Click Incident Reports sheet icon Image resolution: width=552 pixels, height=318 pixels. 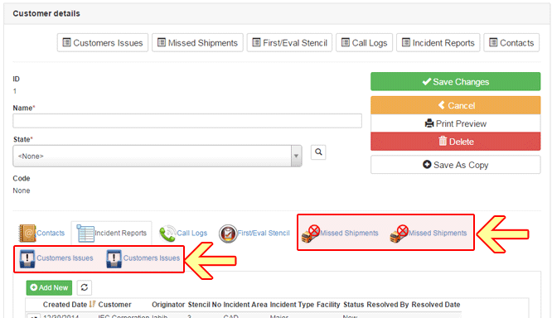click(x=85, y=234)
